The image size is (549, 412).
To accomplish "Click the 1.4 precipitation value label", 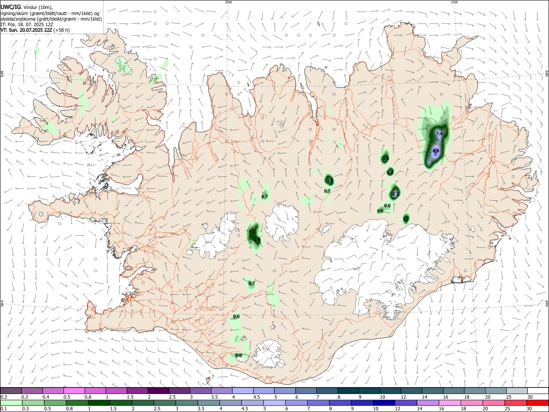I will click(252, 233).
